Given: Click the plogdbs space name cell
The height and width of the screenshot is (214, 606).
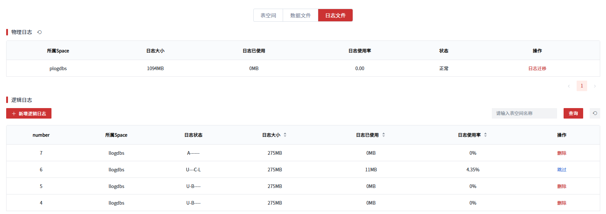Looking at the screenshot, I should point(58,69).
